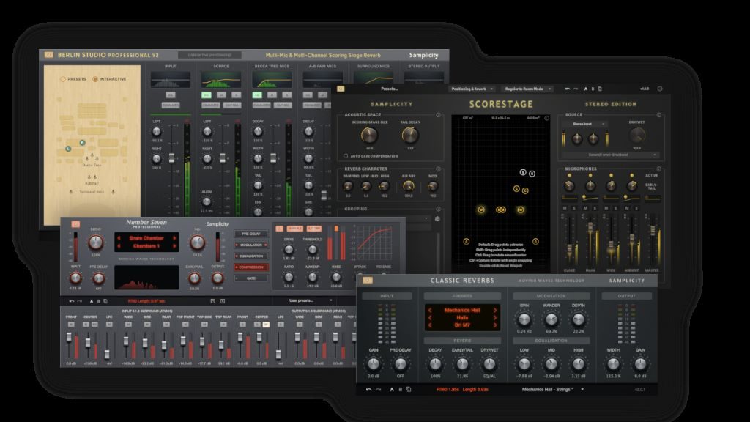Open Classic Reverbs preset dropdown Mechanics Hall - Strings

(x=552, y=390)
